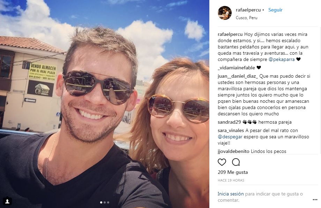321x208 pixels.
Task: Visit _vidamiainefable commenter profile
Action: coord(236,68)
